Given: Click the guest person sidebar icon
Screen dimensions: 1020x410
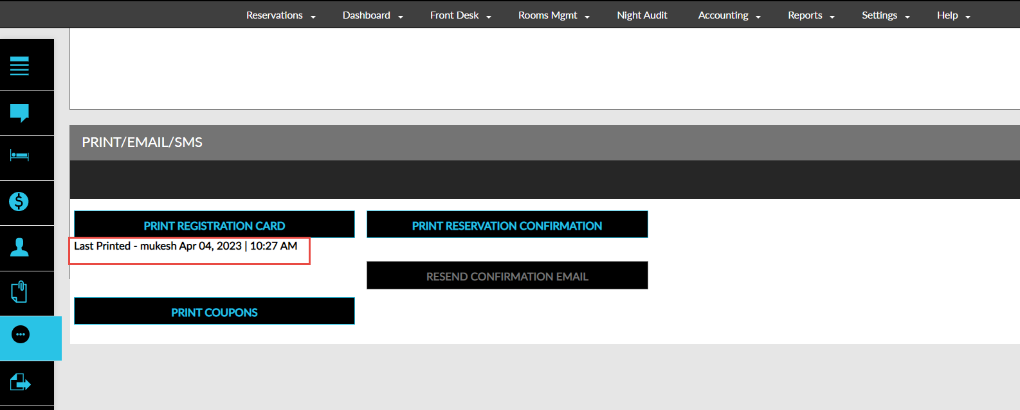Looking at the screenshot, I should (x=19, y=247).
